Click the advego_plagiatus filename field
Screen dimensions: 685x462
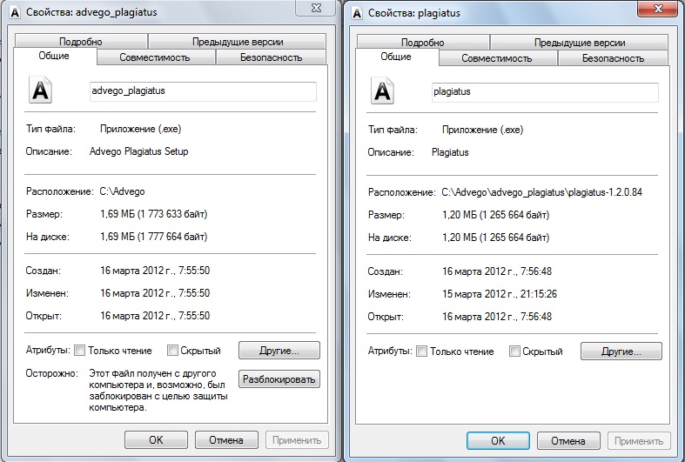point(203,91)
